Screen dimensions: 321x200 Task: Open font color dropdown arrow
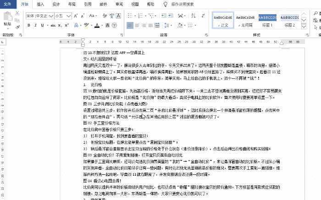(x=102, y=25)
